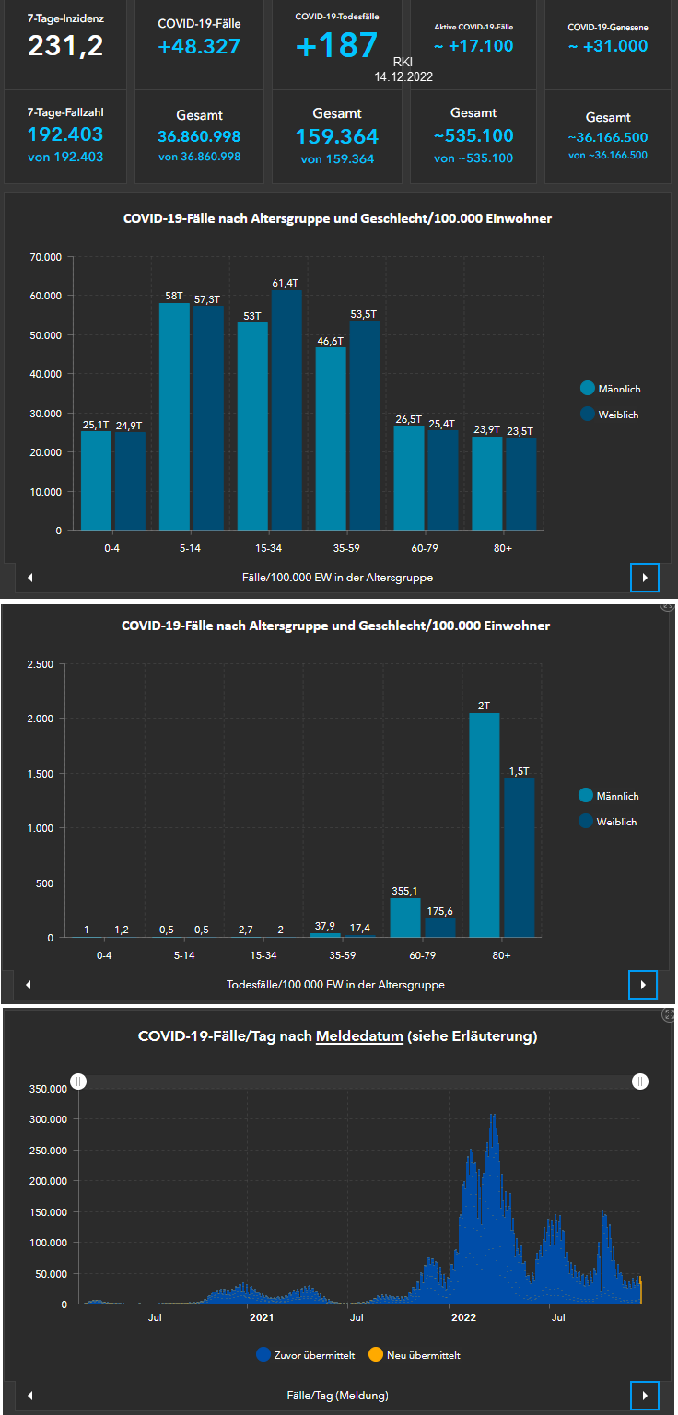Go to previous page of deaths chart
Screen dimensions: 678x1415
(x=29, y=985)
